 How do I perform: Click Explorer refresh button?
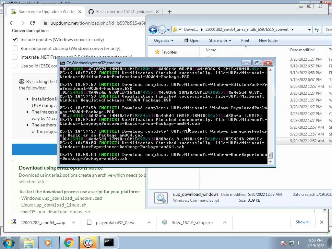[317, 30]
